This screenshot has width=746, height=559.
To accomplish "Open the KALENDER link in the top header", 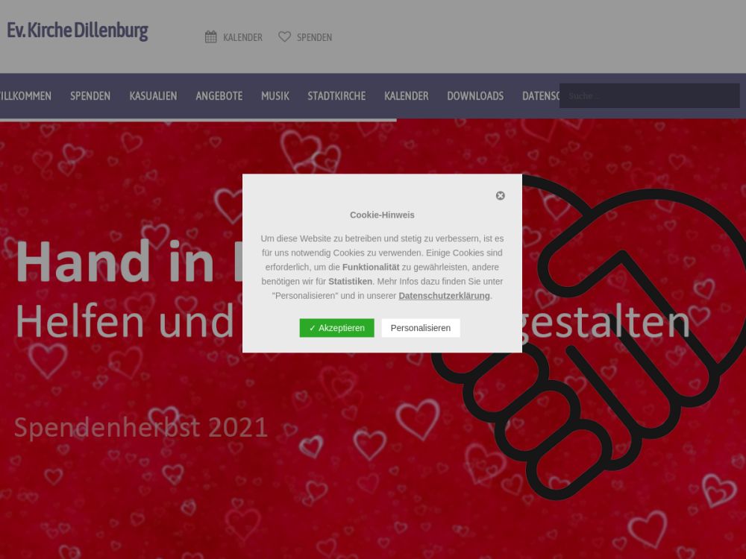I will tap(242, 37).
